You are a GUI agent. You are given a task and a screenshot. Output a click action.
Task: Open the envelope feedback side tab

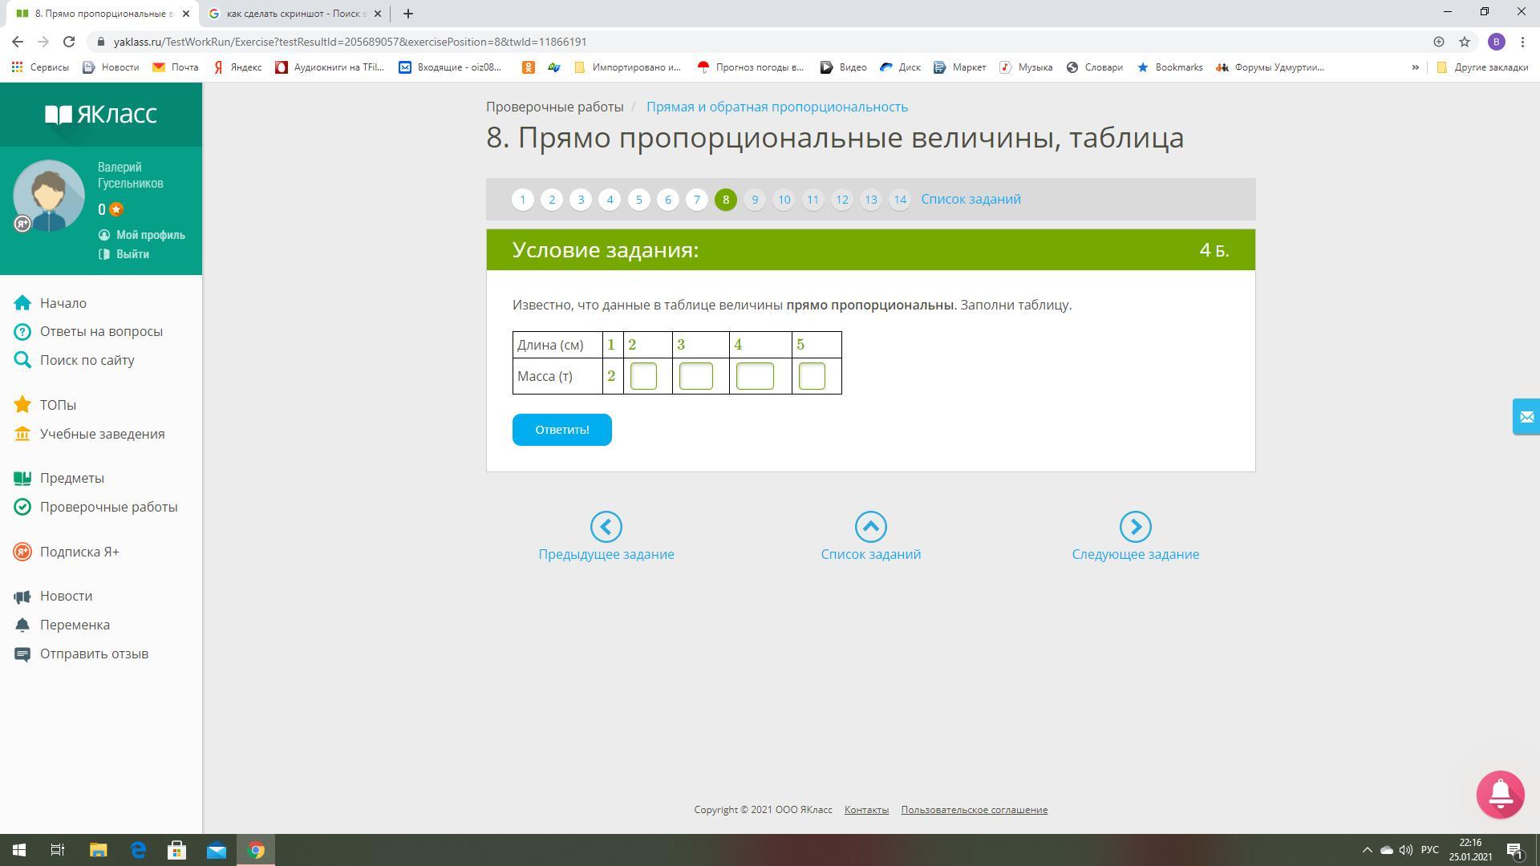1526,417
